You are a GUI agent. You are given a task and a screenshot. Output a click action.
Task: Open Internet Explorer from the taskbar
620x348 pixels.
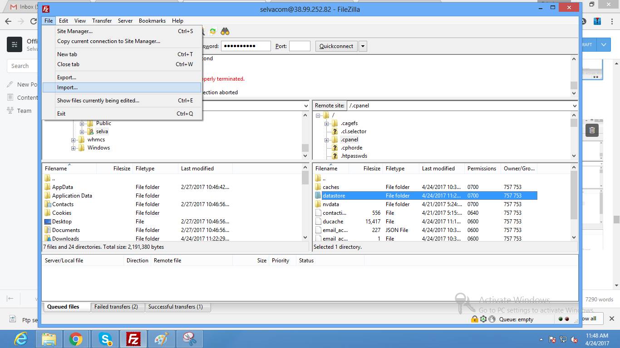21,339
